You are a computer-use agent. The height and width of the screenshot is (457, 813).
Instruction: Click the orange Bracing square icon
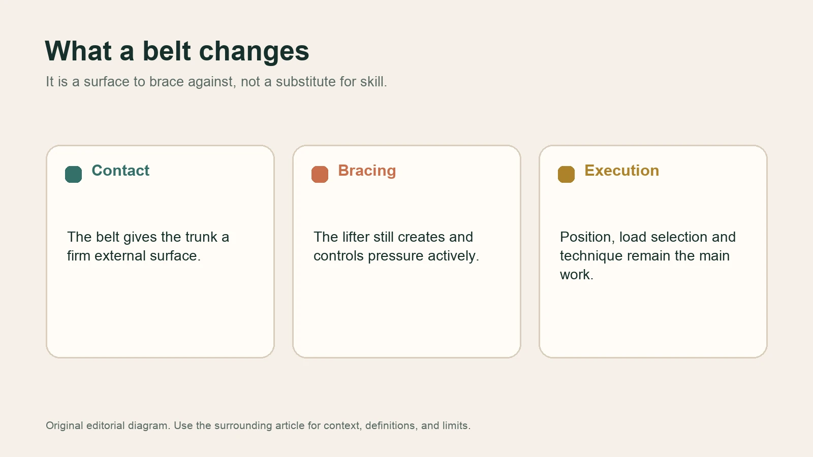(x=320, y=174)
